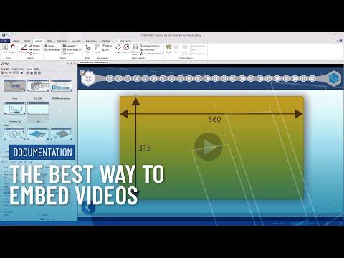Image resolution: width=344 pixels, height=258 pixels.
Task: Insert an Image 2D panel
Action: [x=69, y=46]
